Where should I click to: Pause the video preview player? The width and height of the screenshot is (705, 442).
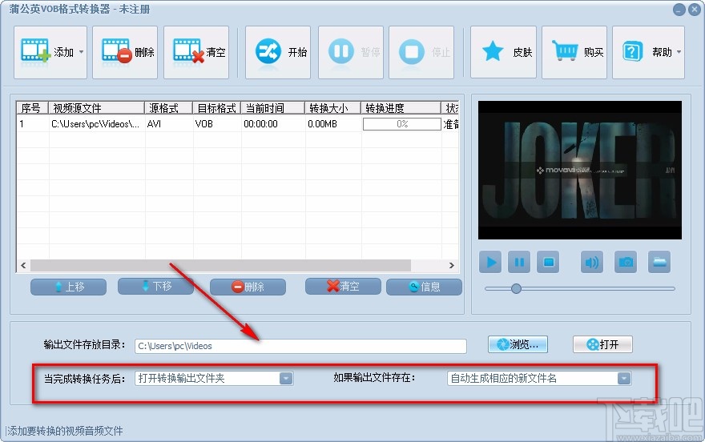pos(519,262)
